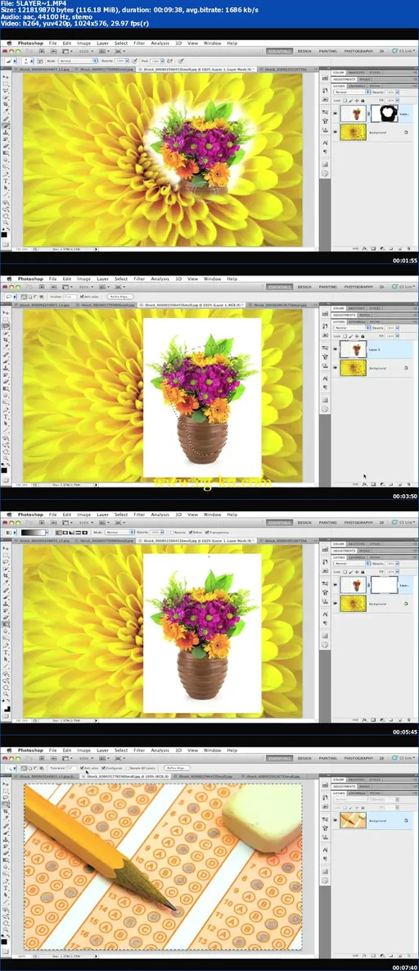Image resolution: width=419 pixels, height=971 pixels.
Task: Click Refine Edge button in the 00:07:40 frame
Action: click(x=177, y=767)
